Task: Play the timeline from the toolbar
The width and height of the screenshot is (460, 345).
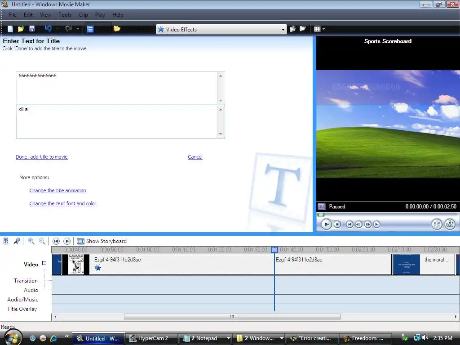Action: pyautogui.click(x=67, y=241)
